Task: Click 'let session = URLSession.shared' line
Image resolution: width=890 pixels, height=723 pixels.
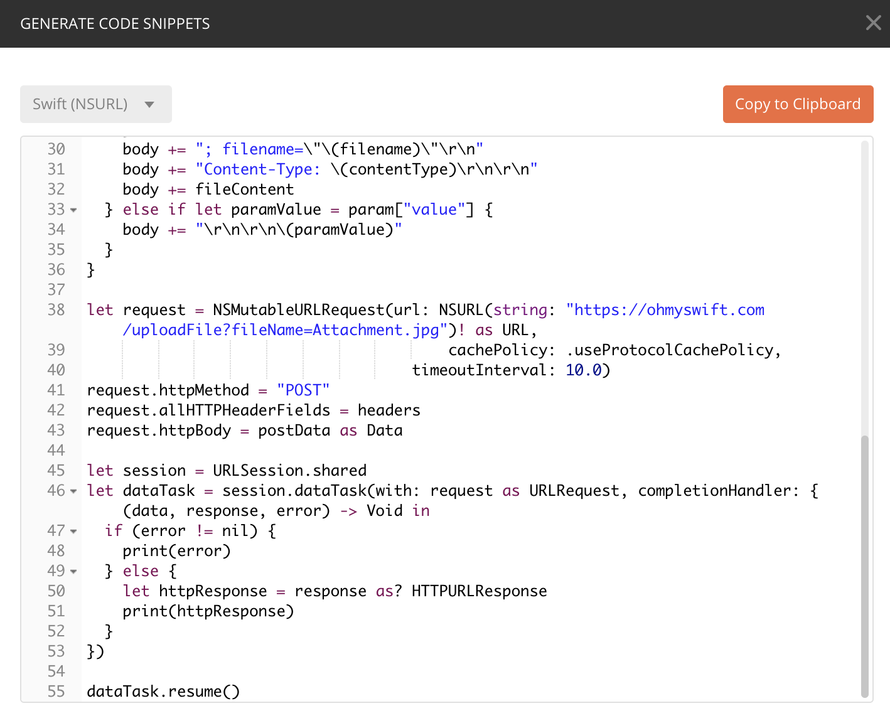Action: pos(227,471)
